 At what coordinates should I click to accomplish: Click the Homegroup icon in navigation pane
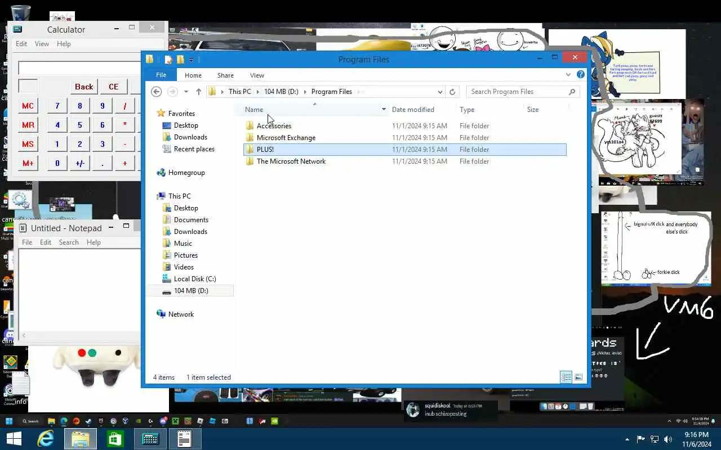click(161, 173)
